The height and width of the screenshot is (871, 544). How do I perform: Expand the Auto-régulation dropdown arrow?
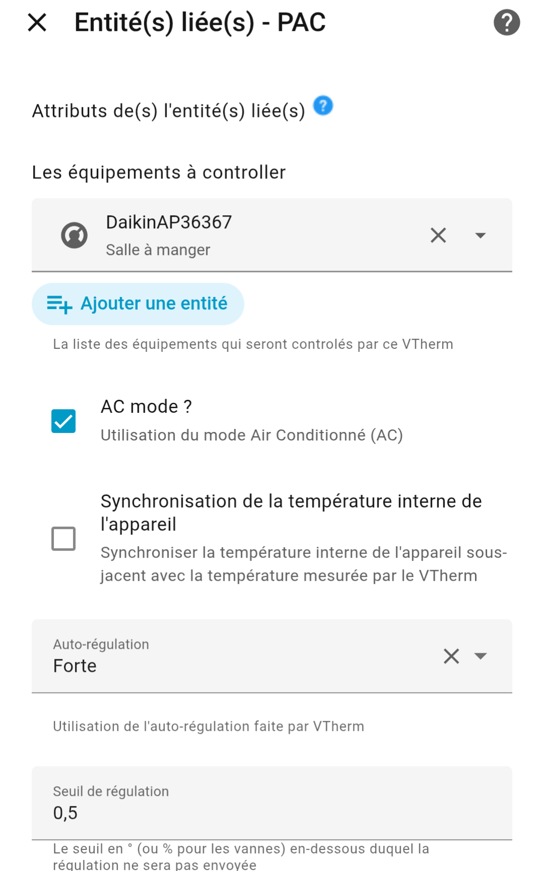[x=480, y=656]
